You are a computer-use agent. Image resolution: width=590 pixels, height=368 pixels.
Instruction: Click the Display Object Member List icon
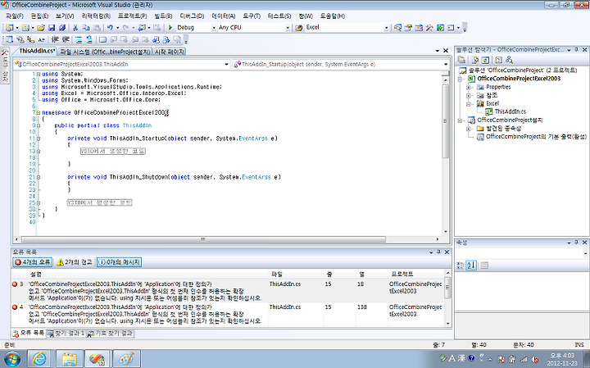[x=9, y=39]
